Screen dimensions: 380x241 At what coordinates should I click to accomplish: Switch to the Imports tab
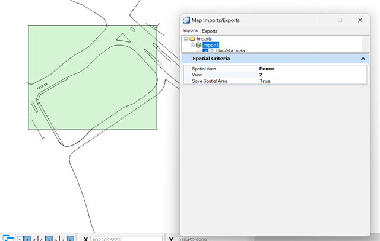coord(190,31)
